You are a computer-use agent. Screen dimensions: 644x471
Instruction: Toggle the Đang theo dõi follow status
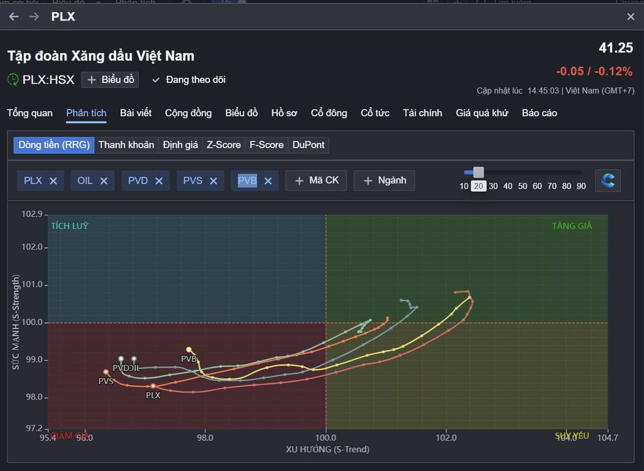click(x=190, y=79)
